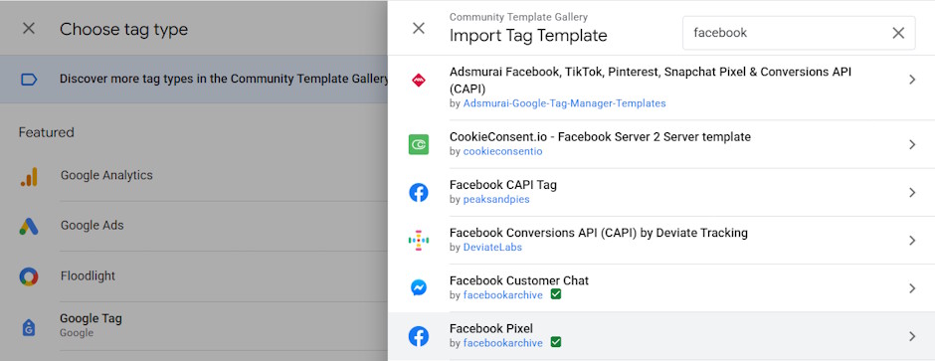The image size is (935, 361).
Task: Click verified checkmark badge on Facebook Customer Chat
Action: (556, 294)
